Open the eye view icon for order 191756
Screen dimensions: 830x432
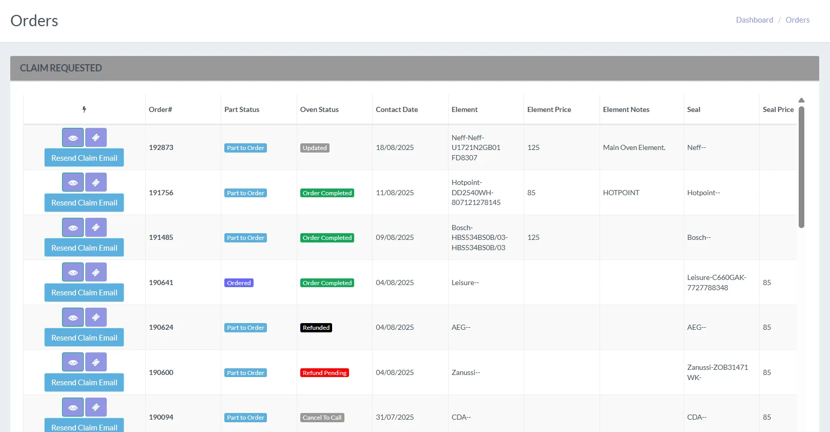click(73, 182)
